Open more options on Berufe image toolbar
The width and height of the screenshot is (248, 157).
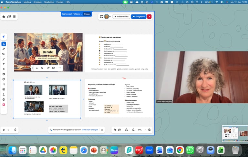(x=60, y=68)
